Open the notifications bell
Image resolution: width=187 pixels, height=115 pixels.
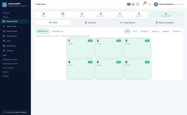pyautogui.click(x=144, y=4)
